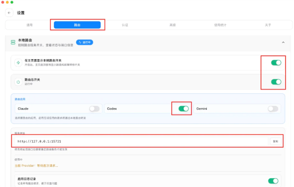Click the server icon next to 本地路由

point(13,42)
